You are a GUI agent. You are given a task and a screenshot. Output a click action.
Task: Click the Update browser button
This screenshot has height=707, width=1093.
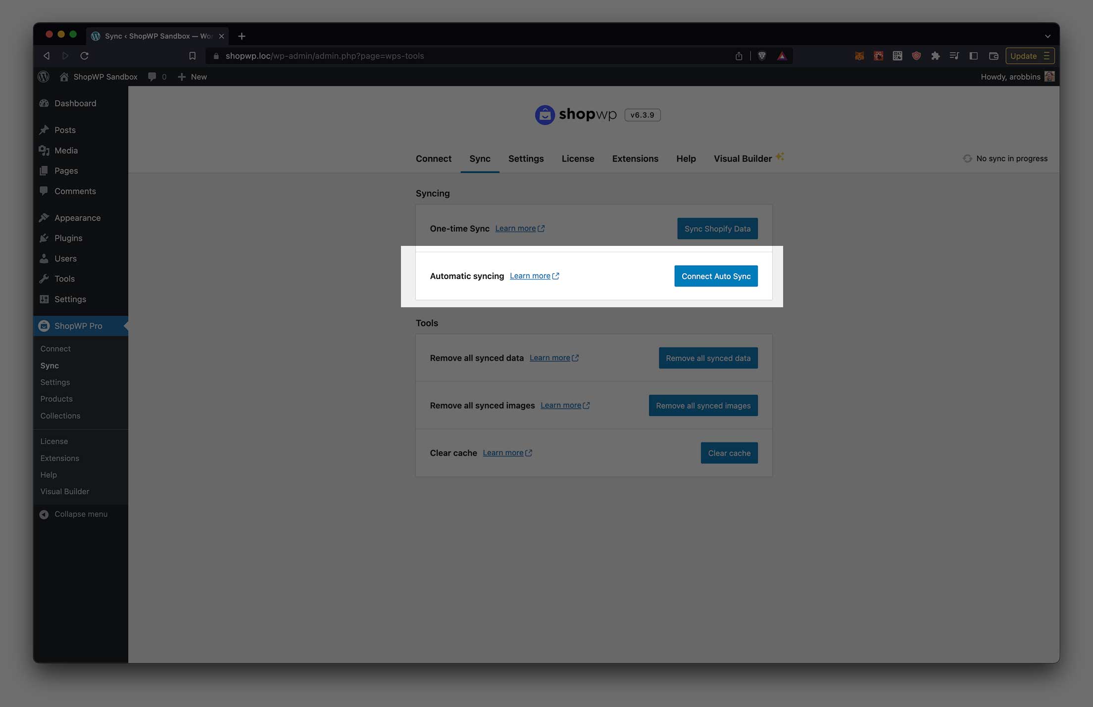coord(1030,56)
